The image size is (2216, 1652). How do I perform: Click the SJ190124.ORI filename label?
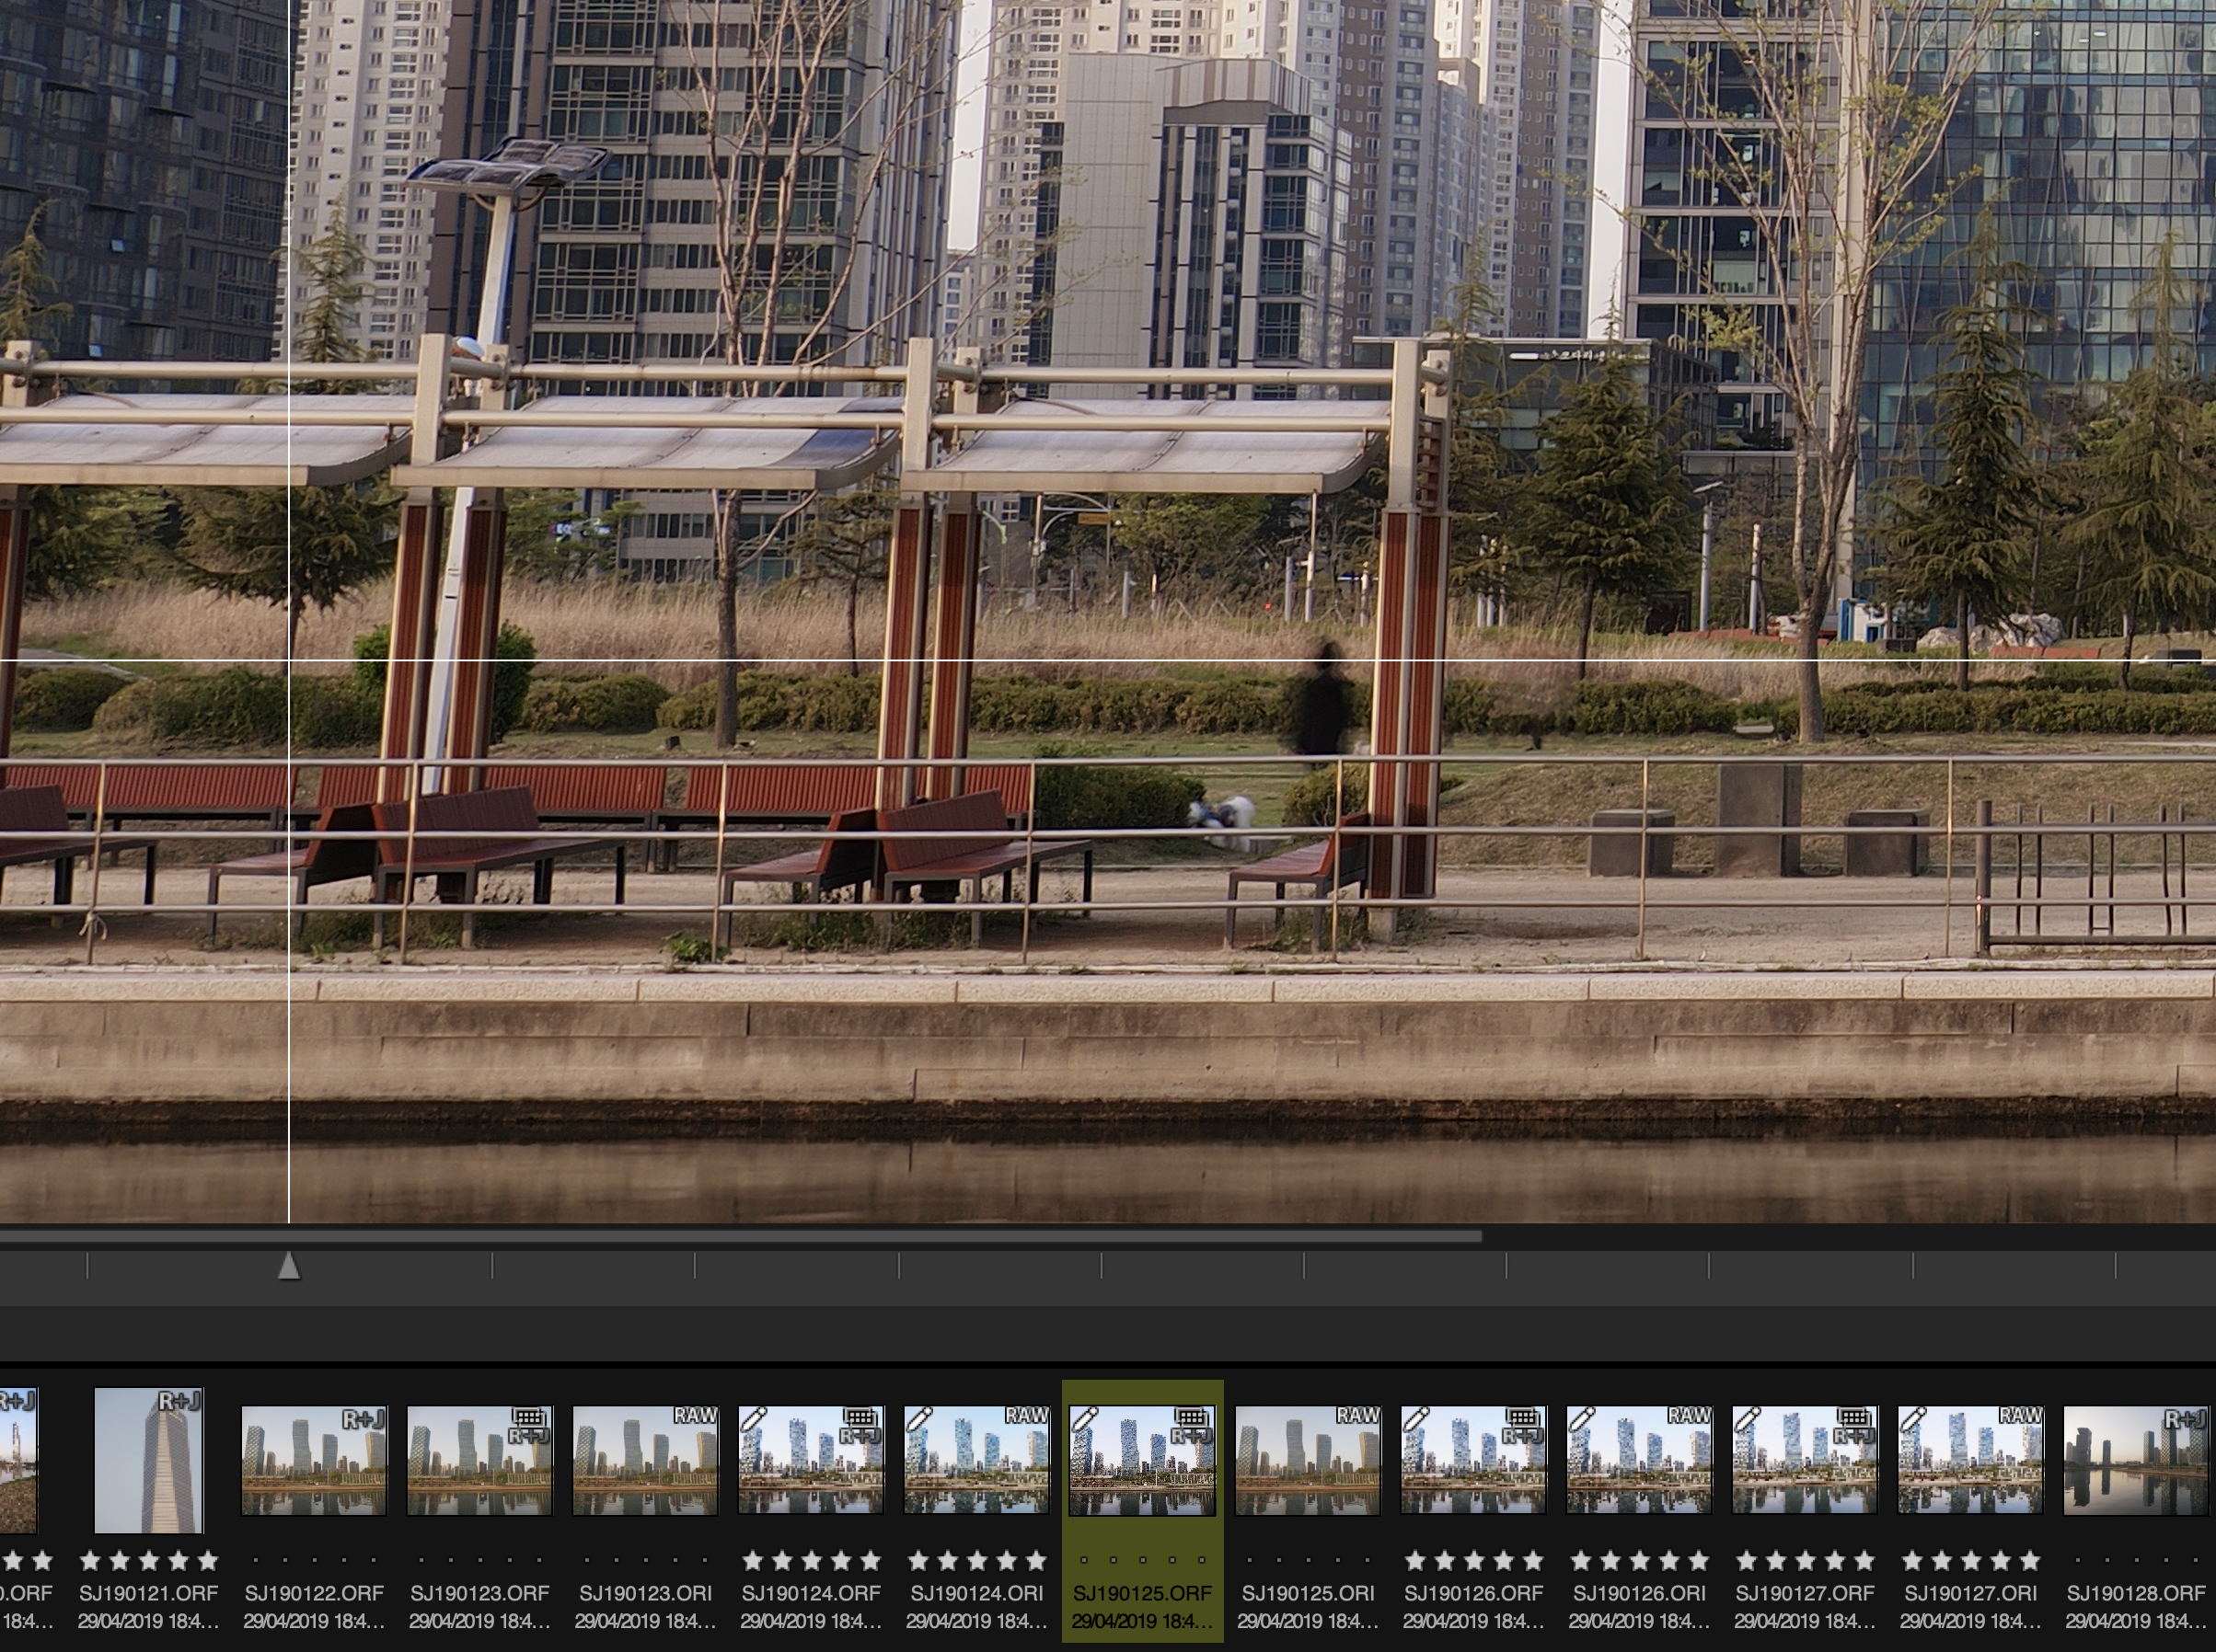coord(976,1593)
